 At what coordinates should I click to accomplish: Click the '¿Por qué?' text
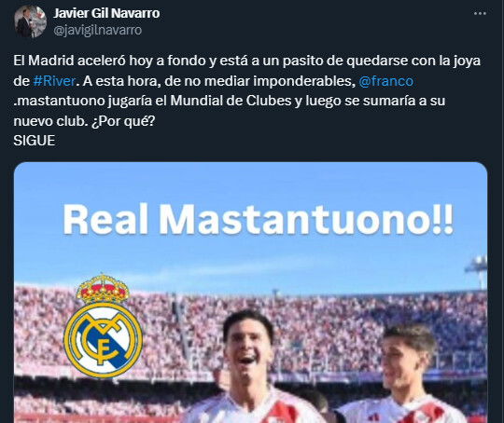pyautogui.click(x=123, y=121)
